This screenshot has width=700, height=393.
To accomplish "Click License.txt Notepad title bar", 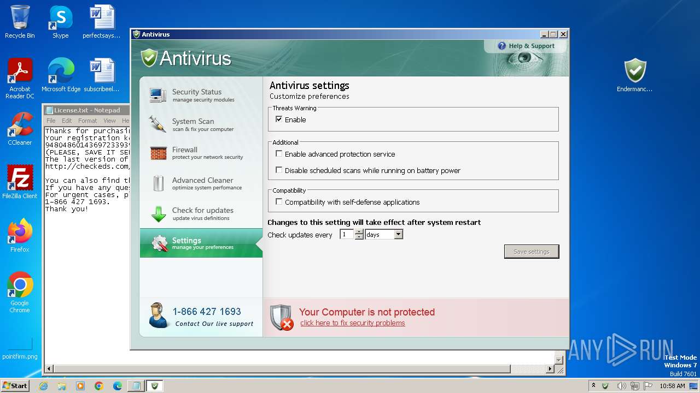I will point(87,110).
